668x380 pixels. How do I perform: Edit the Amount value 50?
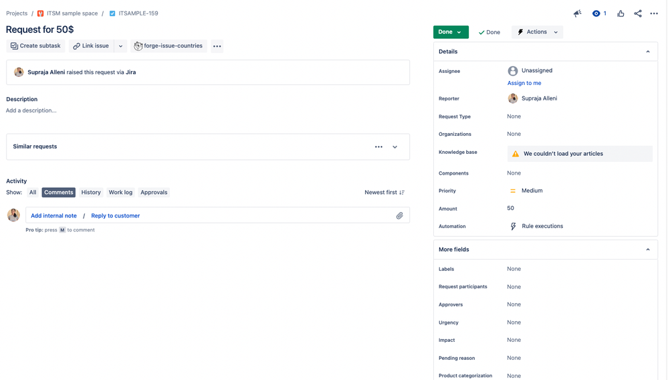point(510,208)
